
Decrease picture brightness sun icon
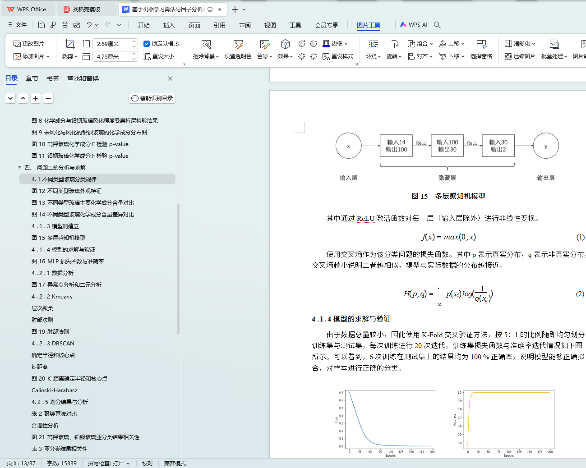tap(314, 56)
